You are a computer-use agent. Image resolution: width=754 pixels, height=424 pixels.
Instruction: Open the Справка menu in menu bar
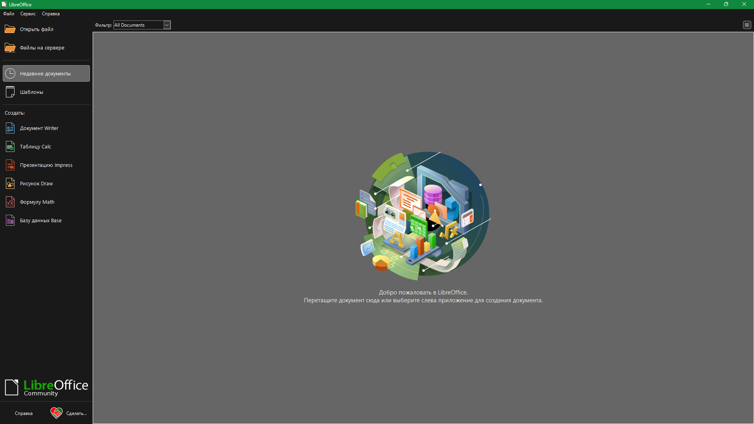51,14
